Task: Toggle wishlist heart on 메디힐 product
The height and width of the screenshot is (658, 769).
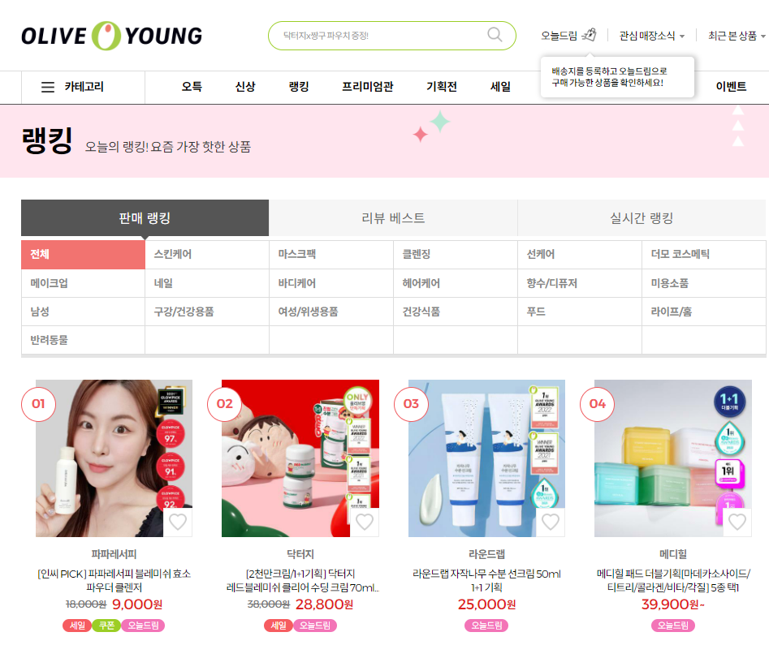Action: pos(737,522)
